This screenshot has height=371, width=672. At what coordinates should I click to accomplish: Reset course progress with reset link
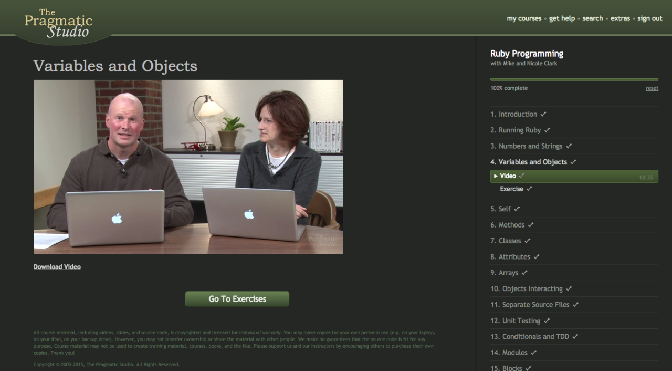coord(652,88)
